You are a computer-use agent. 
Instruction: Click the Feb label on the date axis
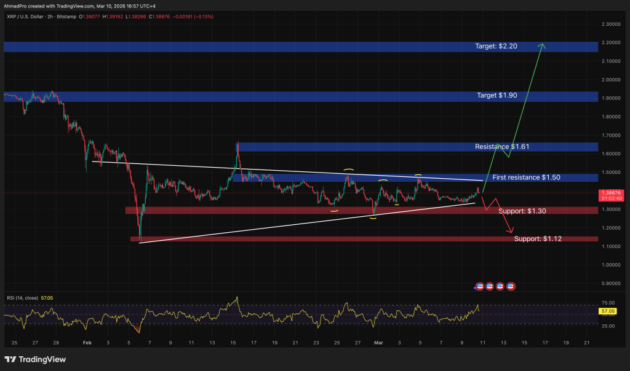point(87,342)
